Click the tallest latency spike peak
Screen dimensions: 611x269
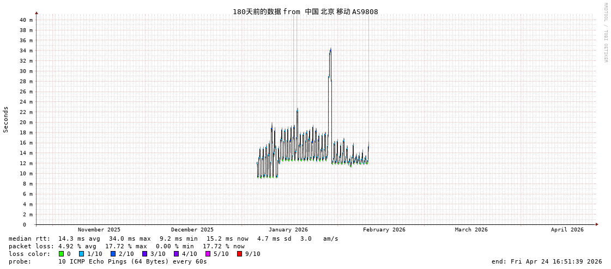(330, 49)
